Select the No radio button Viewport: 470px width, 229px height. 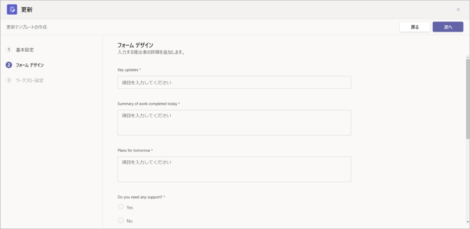coord(121,221)
